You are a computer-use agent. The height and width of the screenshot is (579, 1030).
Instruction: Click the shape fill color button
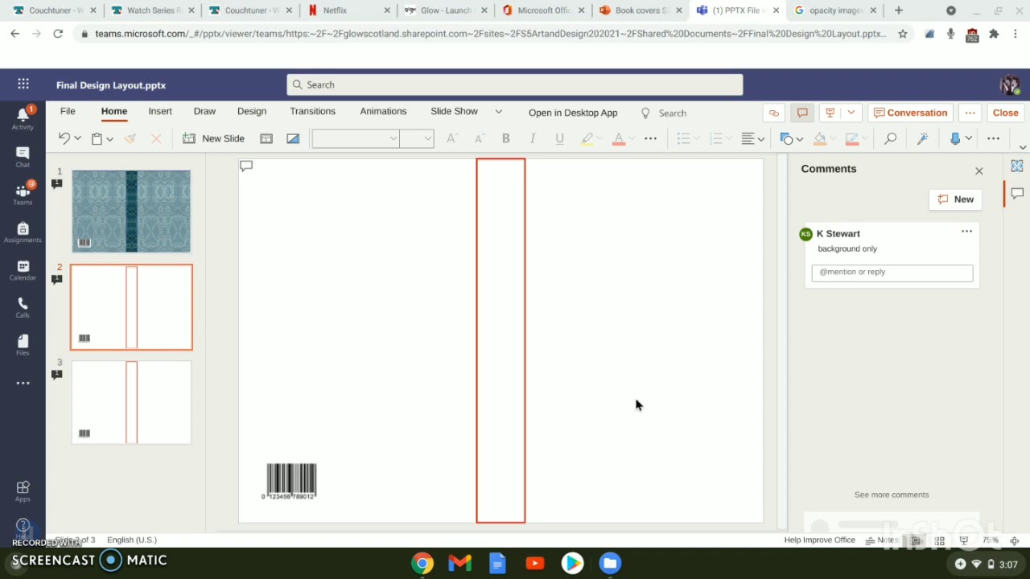pos(820,138)
